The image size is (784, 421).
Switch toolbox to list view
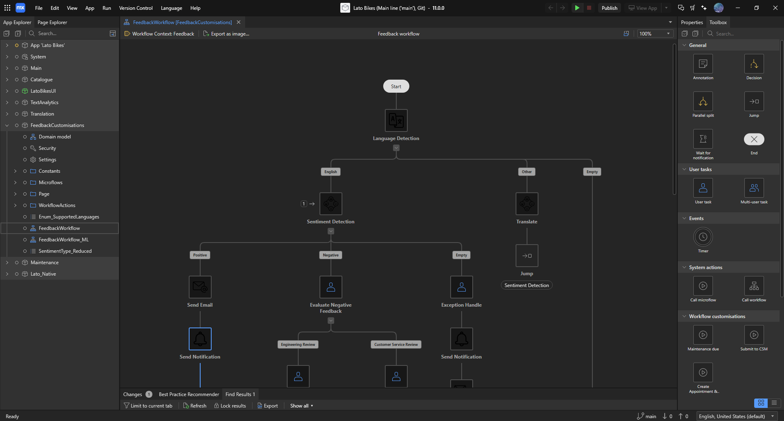pyautogui.click(x=774, y=403)
